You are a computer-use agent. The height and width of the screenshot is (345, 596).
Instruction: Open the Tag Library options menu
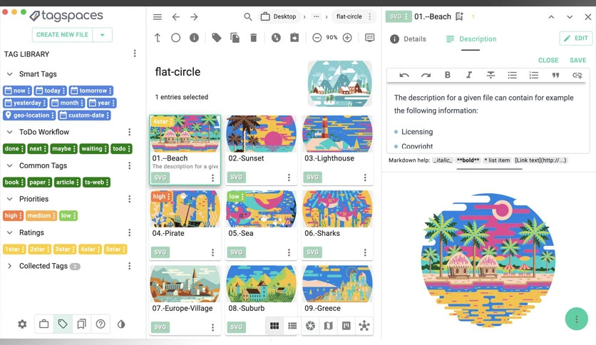pyautogui.click(x=135, y=53)
